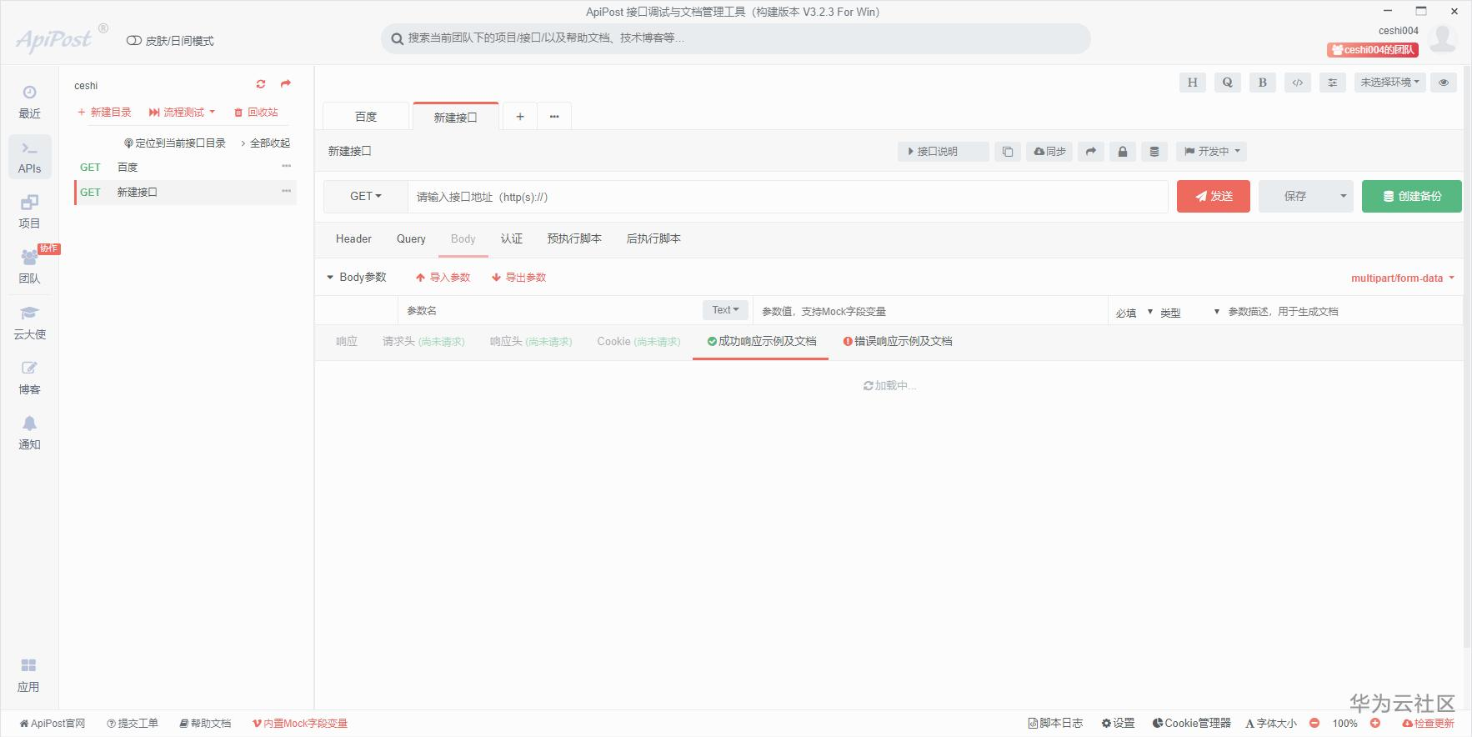This screenshot has height=737, width=1472.
Task: Open the tab overflow ellipsis menu
Action: pos(554,117)
